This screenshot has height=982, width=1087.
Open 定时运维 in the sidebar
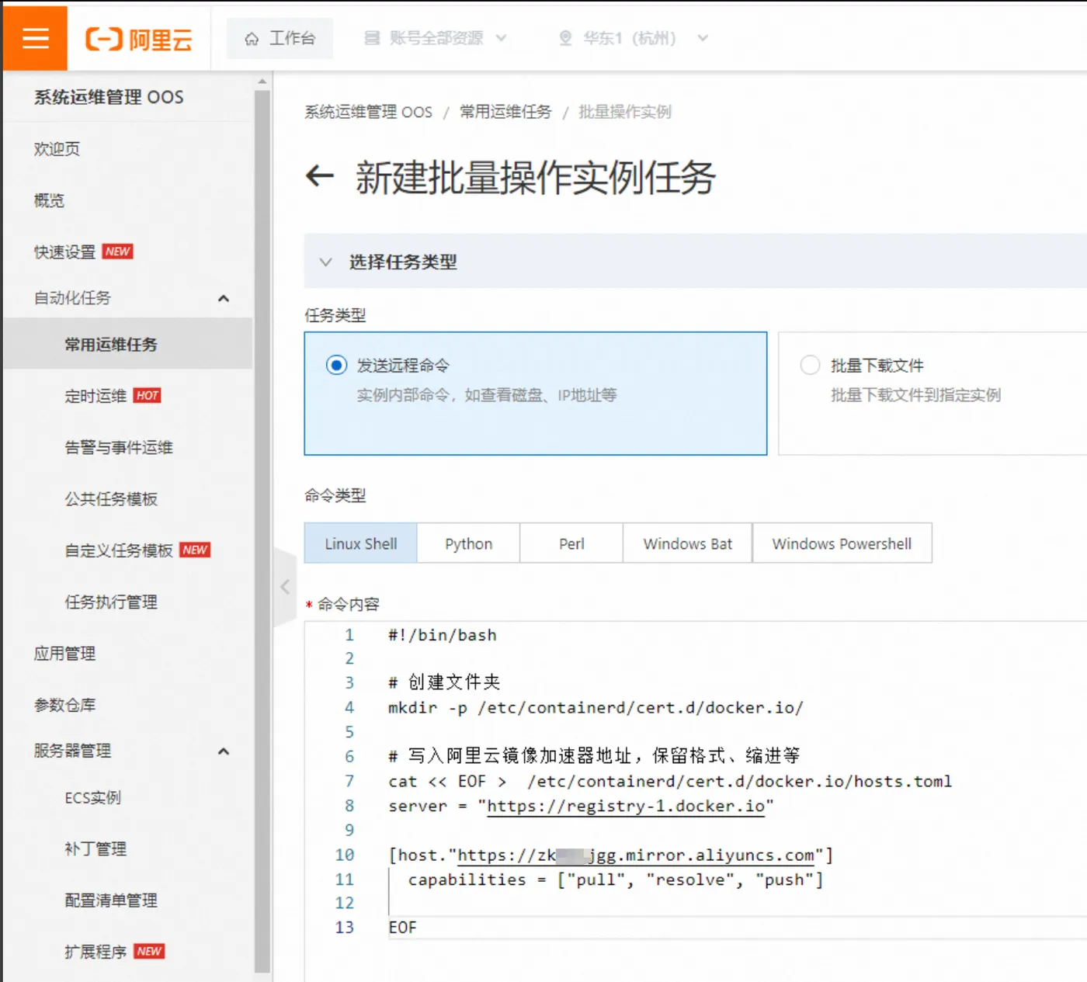[x=96, y=396]
